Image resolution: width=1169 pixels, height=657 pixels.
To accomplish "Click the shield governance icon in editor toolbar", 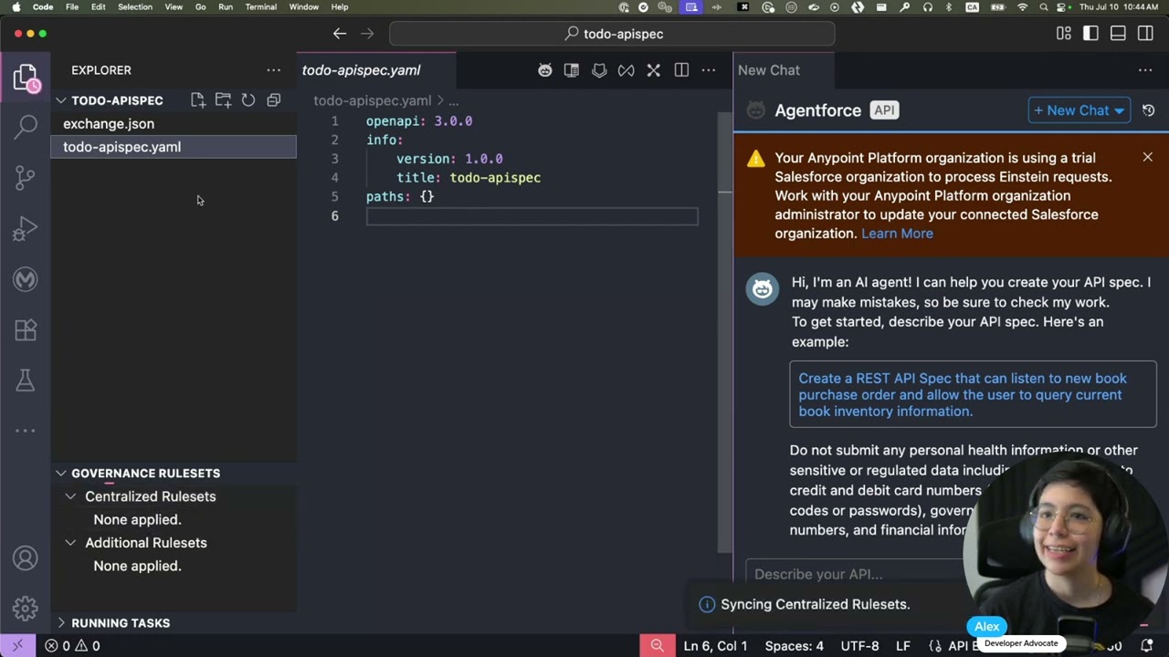I will coord(599,70).
